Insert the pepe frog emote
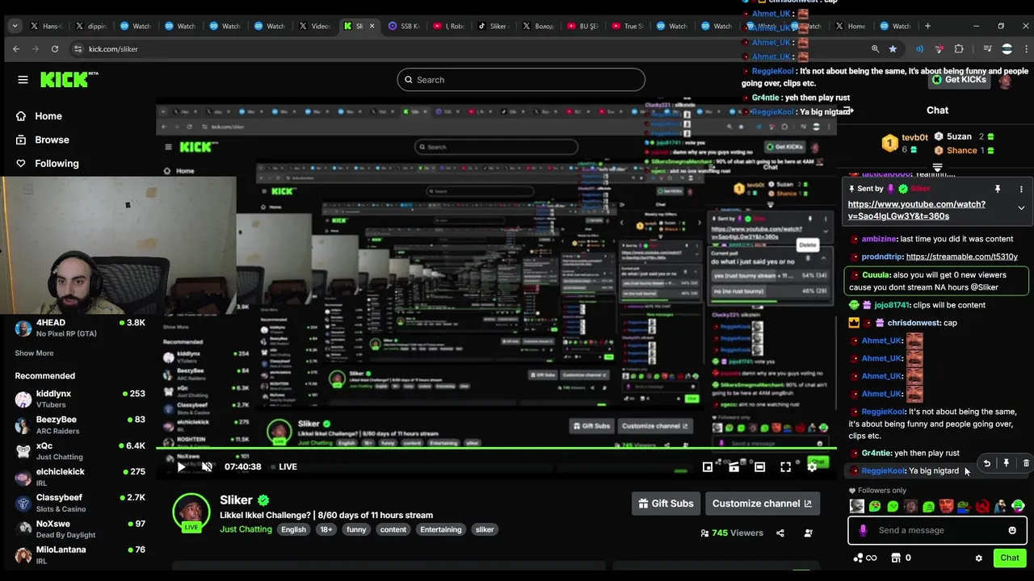The width and height of the screenshot is (1034, 581). [x=964, y=507]
